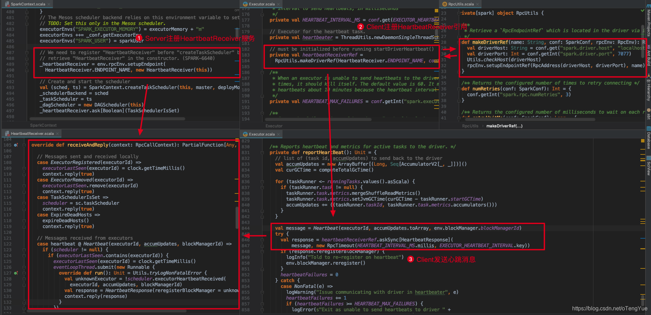Image resolution: width=651 pixels, height=315 pixels.
Task: Fold the scheduler null-check block at line 123
Action: pos(24,250)
